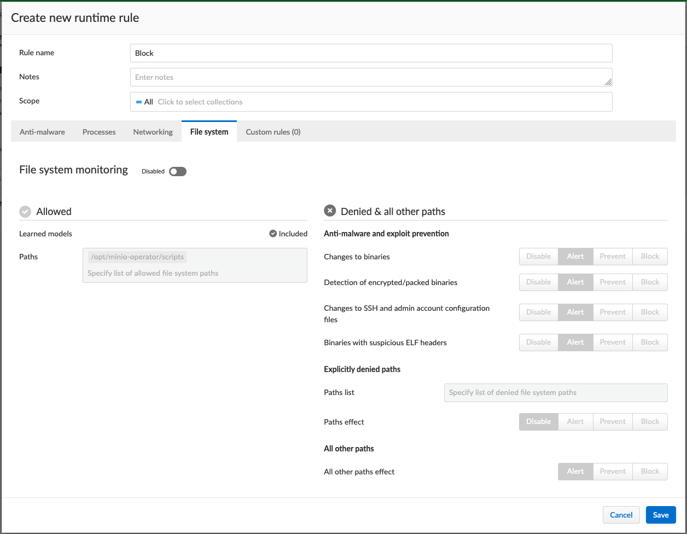Set SSH and admin config changes to Disable
Viewport: 687px width, 534px height.
538,312
